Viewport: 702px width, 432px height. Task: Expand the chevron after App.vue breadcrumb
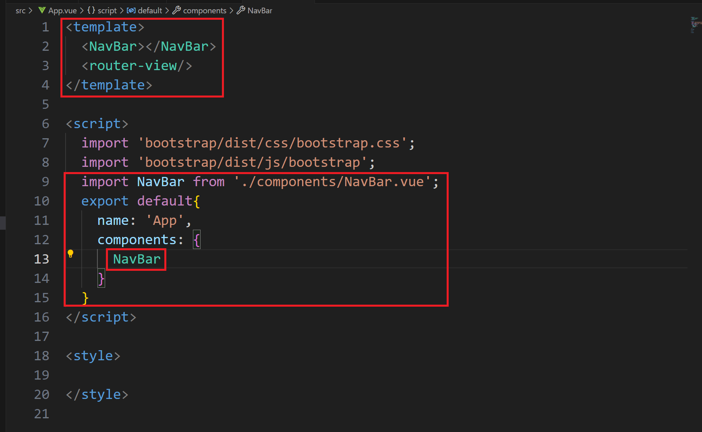82,10
